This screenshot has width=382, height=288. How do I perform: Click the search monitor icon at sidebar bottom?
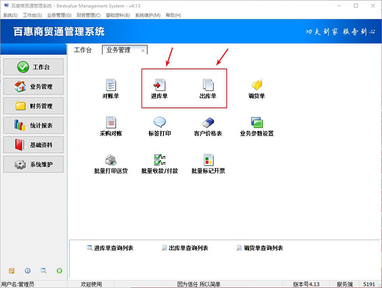[43, 271]
